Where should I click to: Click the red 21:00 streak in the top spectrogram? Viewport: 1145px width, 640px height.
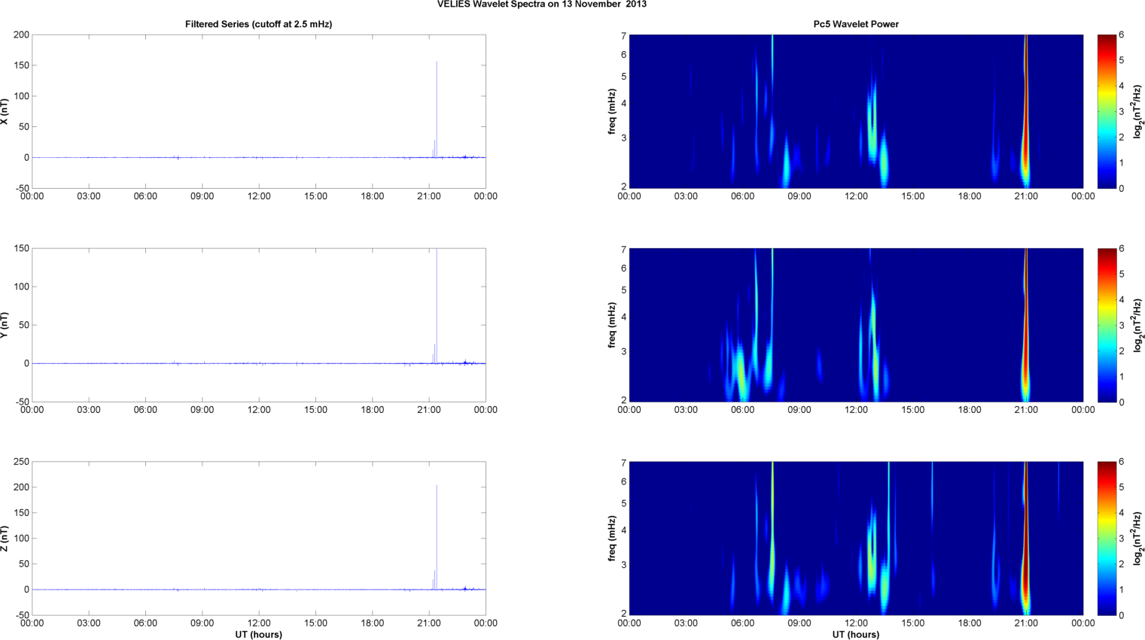[1025, 111]
